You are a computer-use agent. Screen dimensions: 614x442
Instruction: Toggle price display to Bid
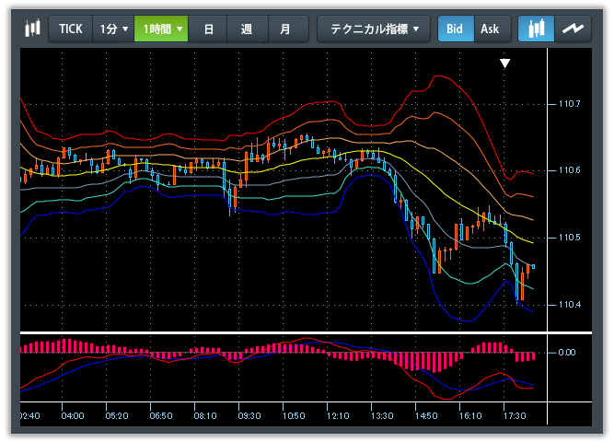(x=455, y=29)
